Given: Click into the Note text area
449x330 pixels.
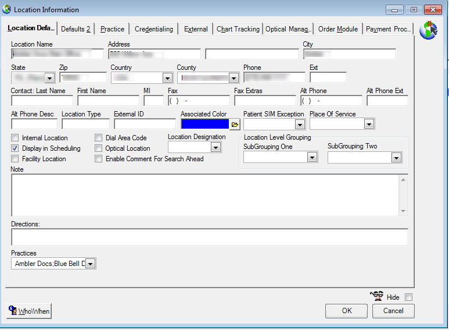Looking at the screenshot, I should pyautogui.click(x=205, y=195).
